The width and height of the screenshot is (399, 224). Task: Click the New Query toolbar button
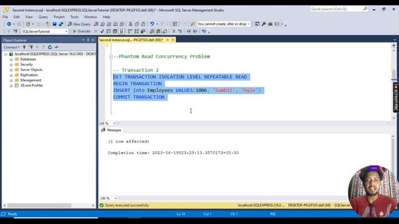click(x=79, y=24)
